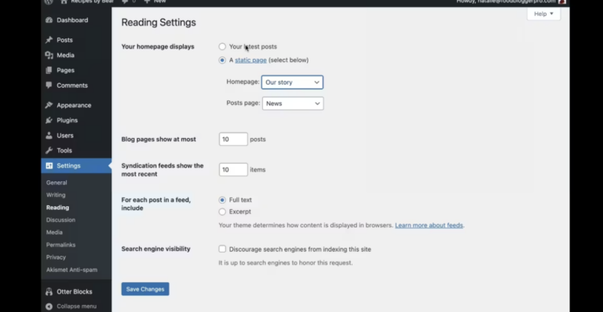Click the Tools wrench icon
This screenshot has width=603, height=312.
[x=49, y=151]
